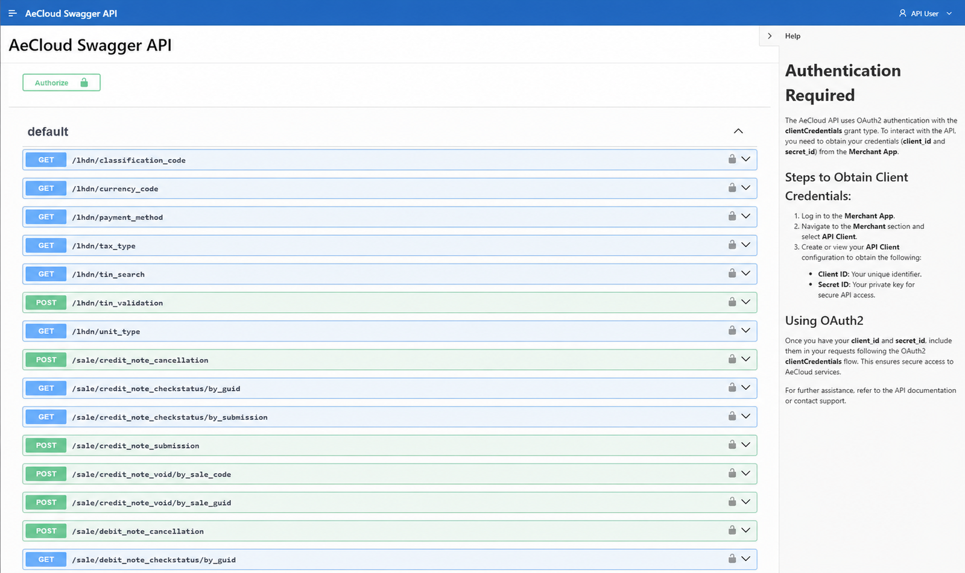Open the hamburger navigation menu
The image size is (965, 573).
(12, 13)
